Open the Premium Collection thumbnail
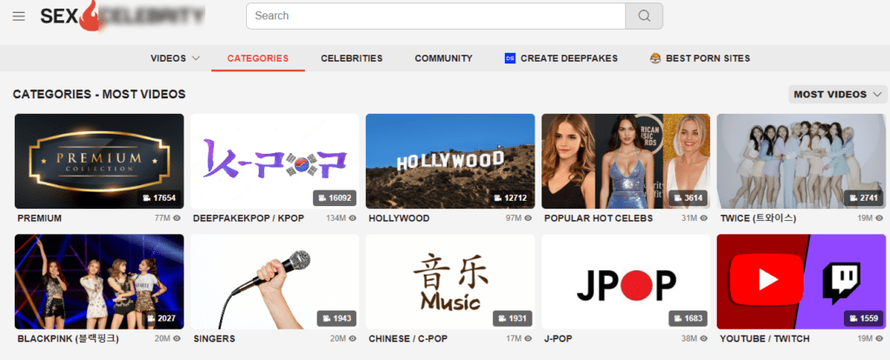Viewport: 890px width, 360px height. 99,161
